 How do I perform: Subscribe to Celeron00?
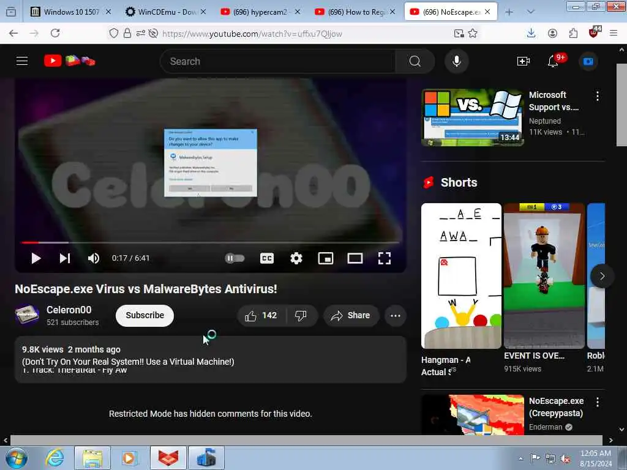(145, 315)
